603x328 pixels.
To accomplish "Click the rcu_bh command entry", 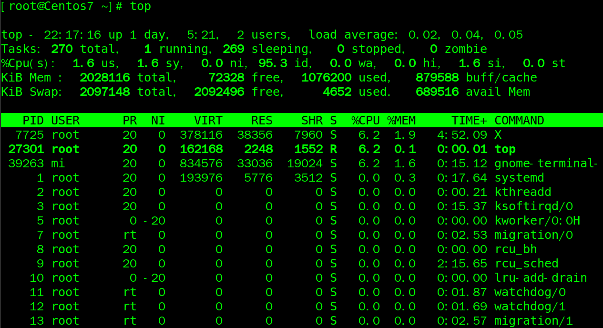I will click(x=516, y=250).
